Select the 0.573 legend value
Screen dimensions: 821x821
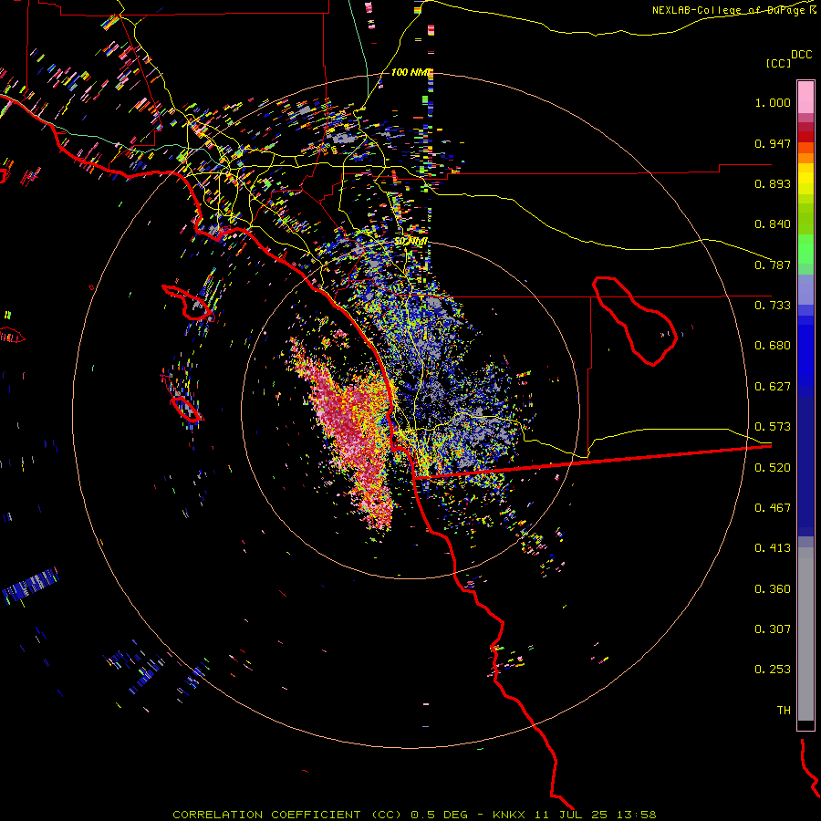[x=773, y=427]
